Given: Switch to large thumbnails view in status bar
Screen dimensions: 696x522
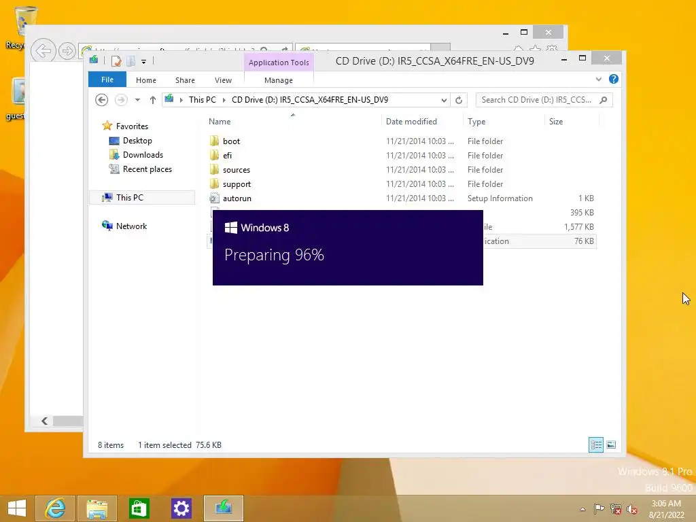Looking at the screenshot, I should point(611,445).
